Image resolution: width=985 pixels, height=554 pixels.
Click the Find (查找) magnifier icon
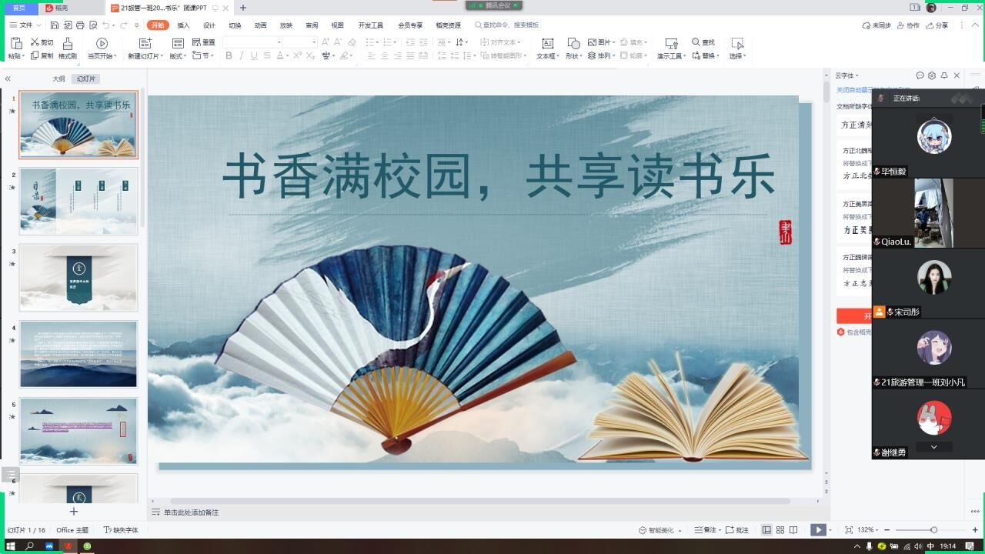point(696,42)
